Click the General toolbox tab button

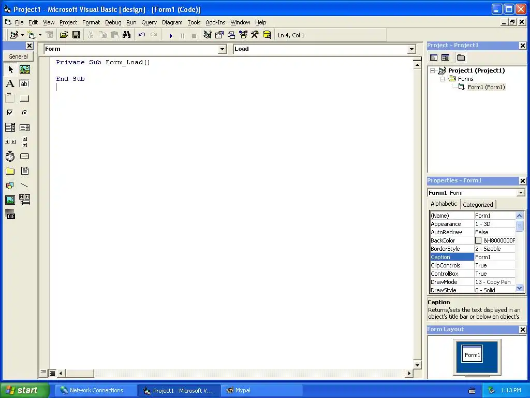tap(18, 56)
